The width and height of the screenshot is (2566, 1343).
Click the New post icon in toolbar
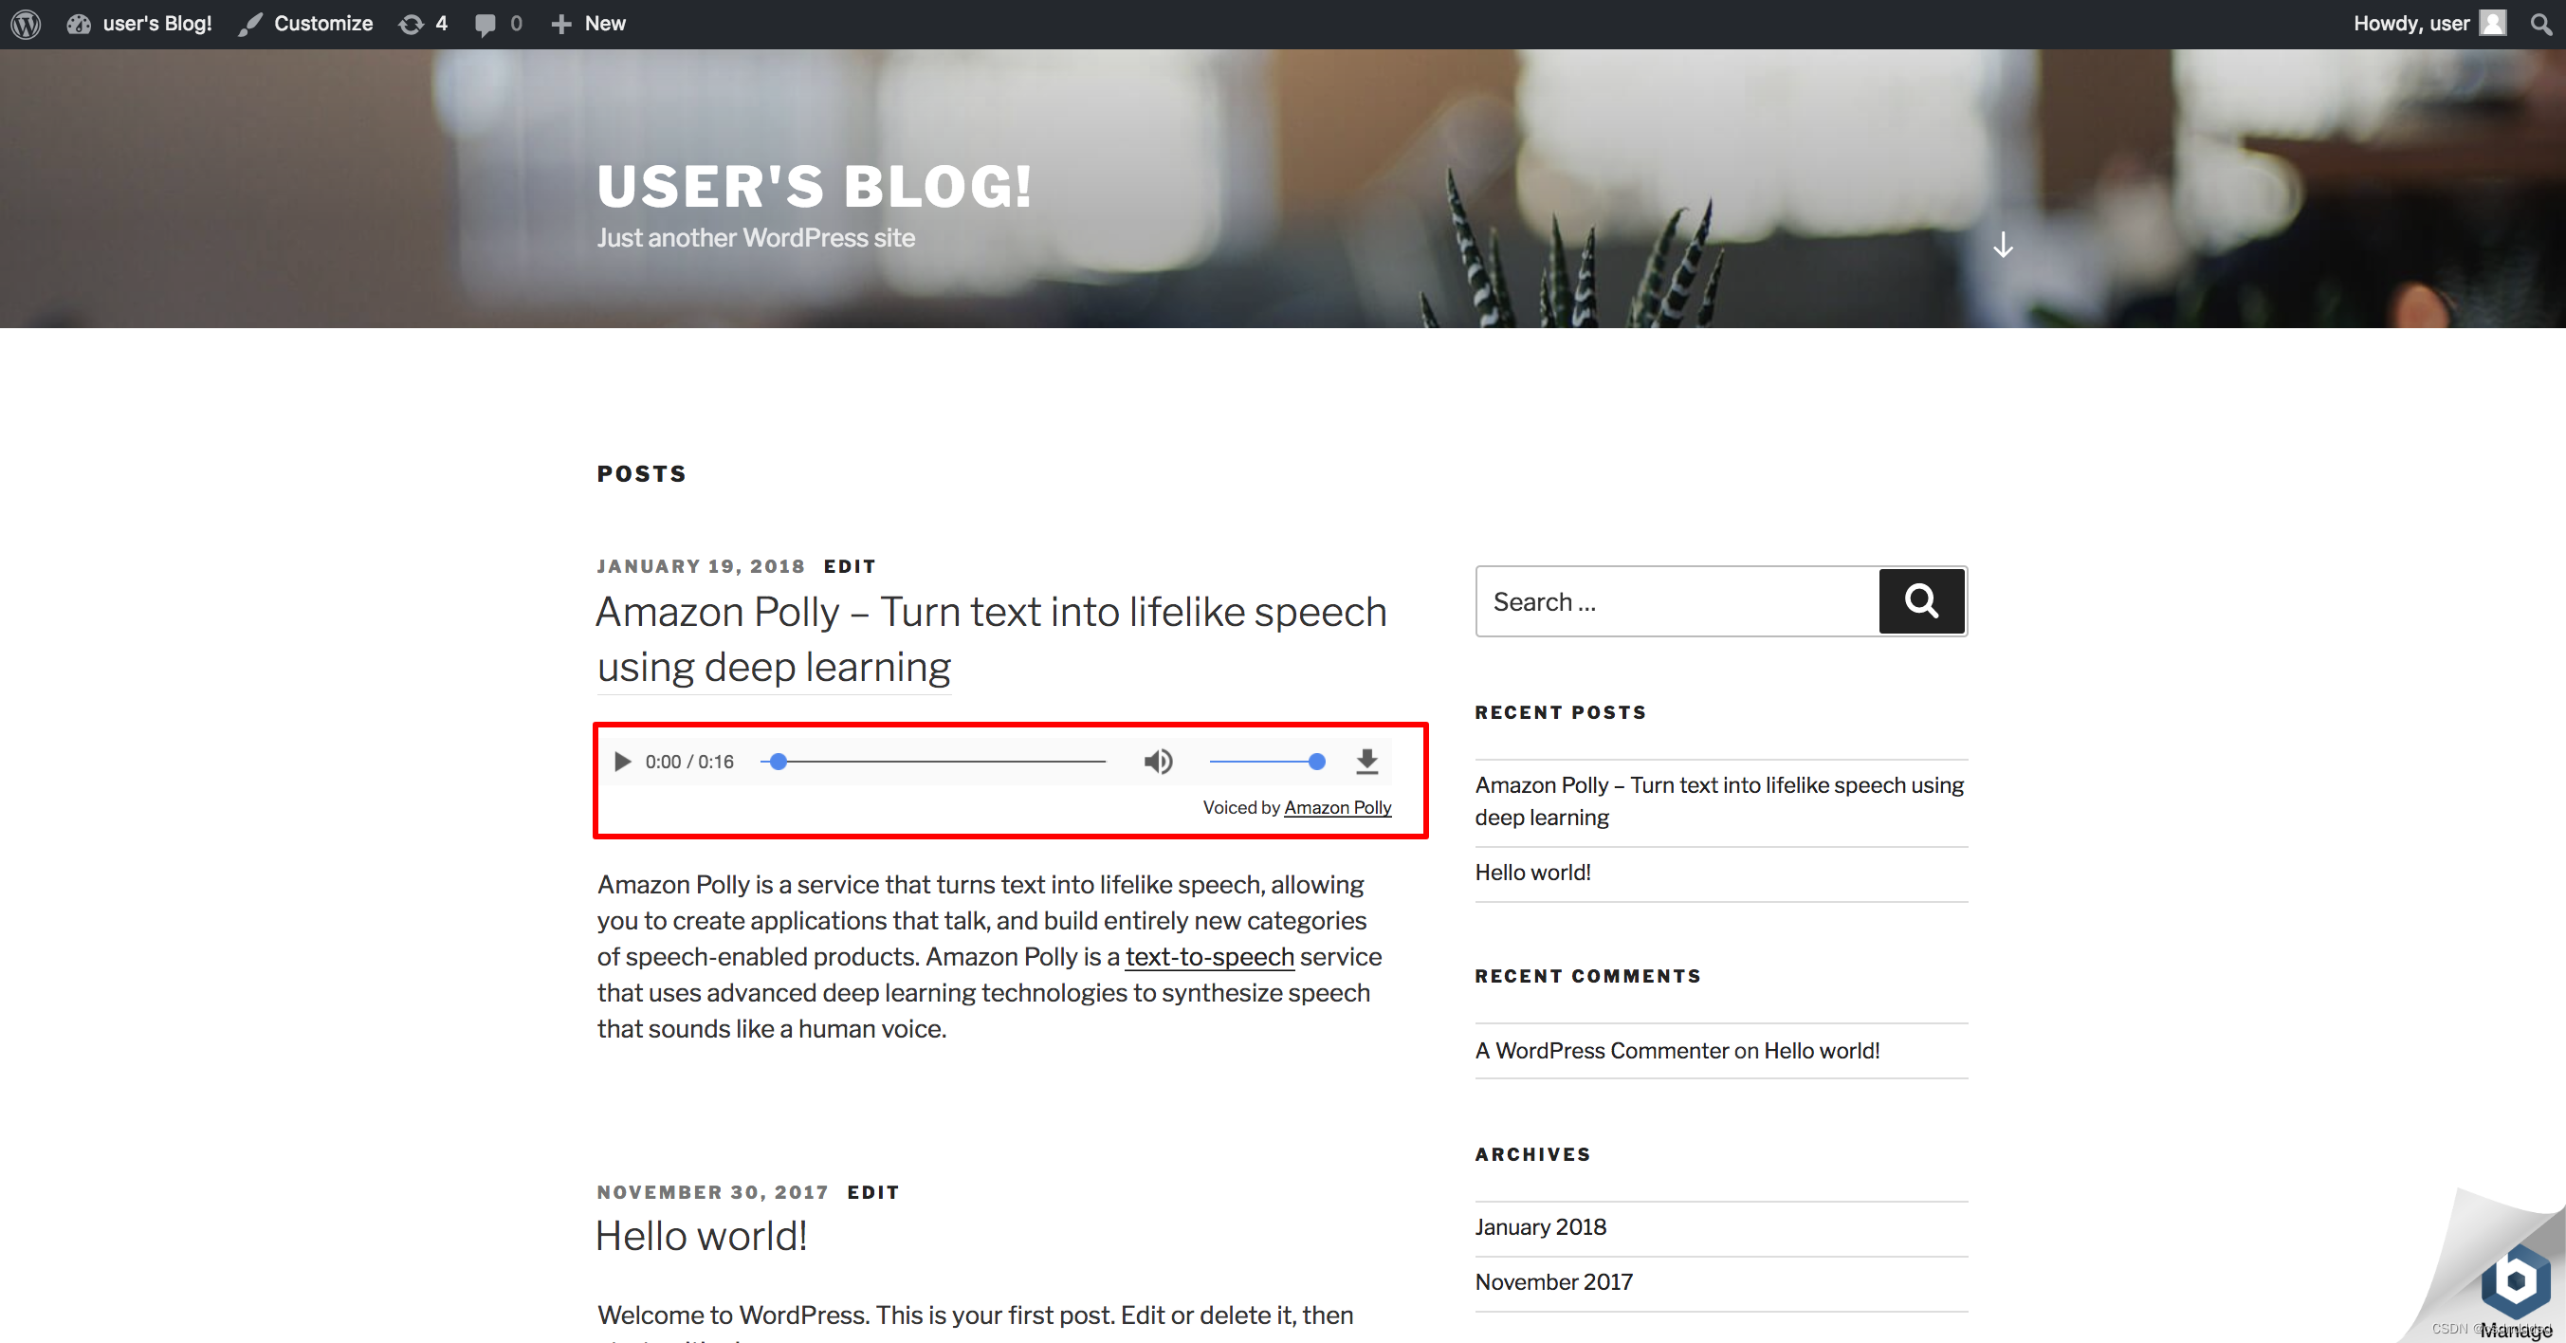tap(585, 22)
